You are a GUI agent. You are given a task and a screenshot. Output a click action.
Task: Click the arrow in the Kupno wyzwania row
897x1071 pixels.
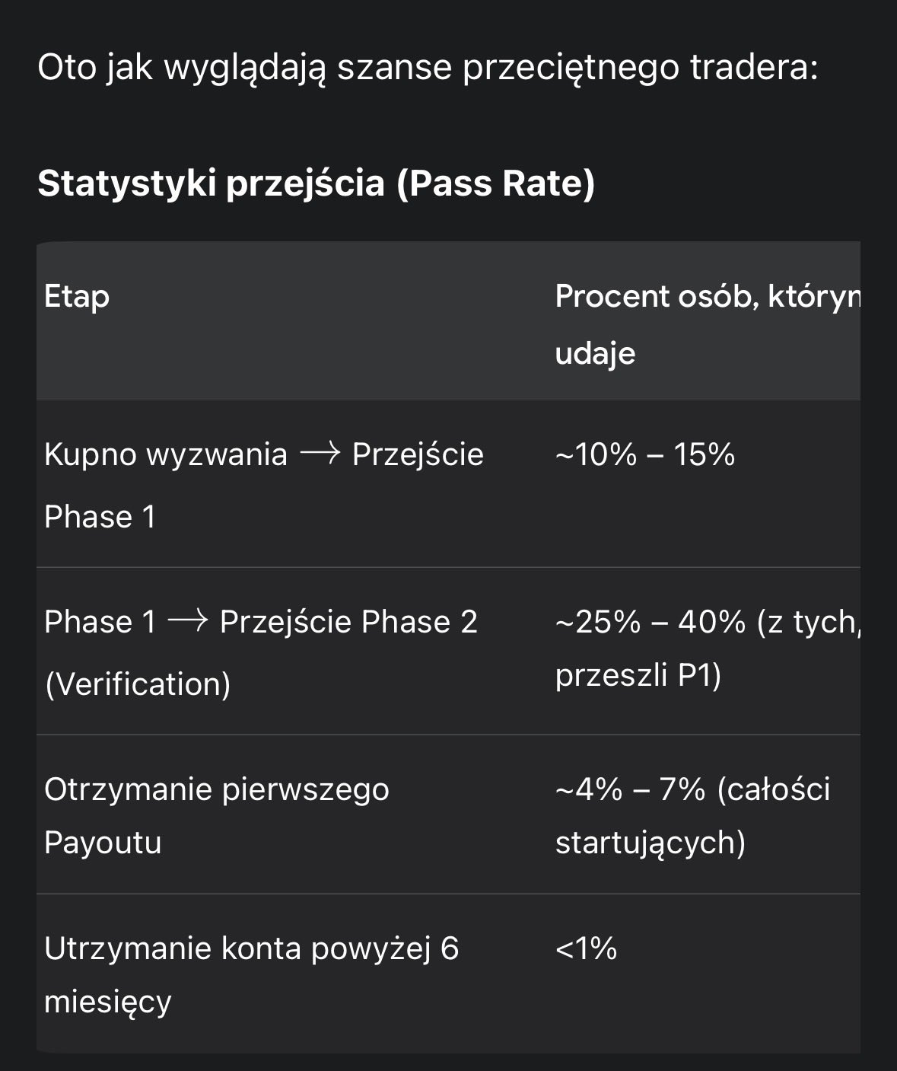coord(320,454)
